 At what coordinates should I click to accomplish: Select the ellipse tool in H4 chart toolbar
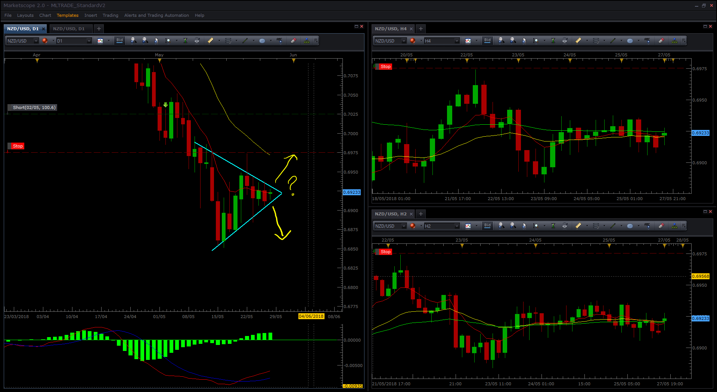630,41
